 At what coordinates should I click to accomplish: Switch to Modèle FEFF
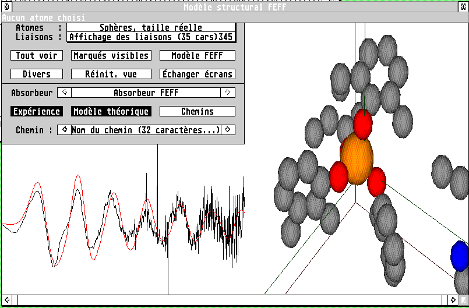pyautogui.click(x=198, y=55)
